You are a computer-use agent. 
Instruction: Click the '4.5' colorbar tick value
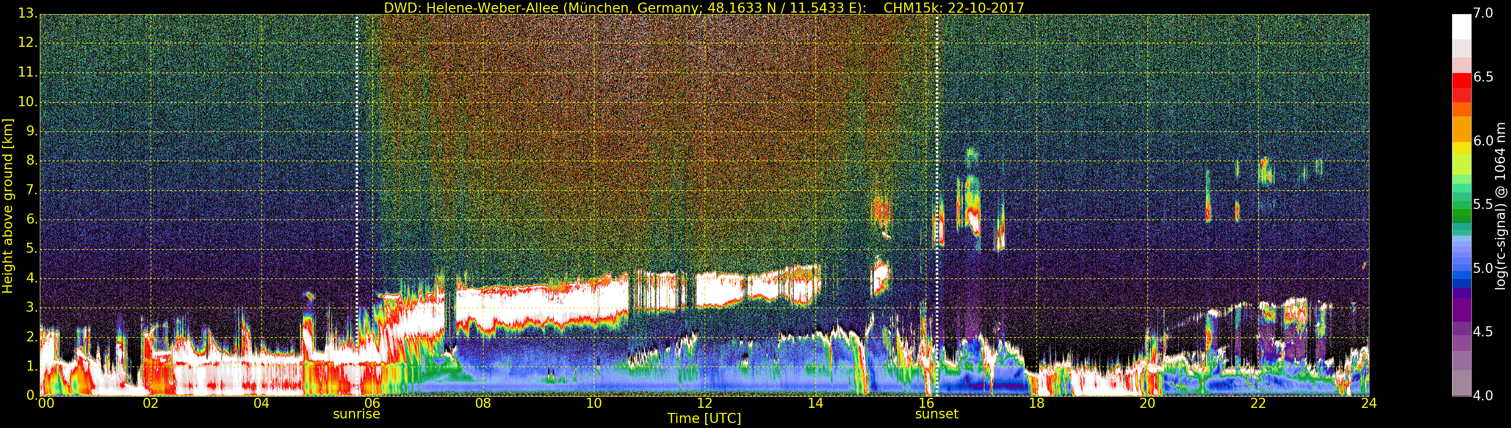click(x=1483, y=332)
